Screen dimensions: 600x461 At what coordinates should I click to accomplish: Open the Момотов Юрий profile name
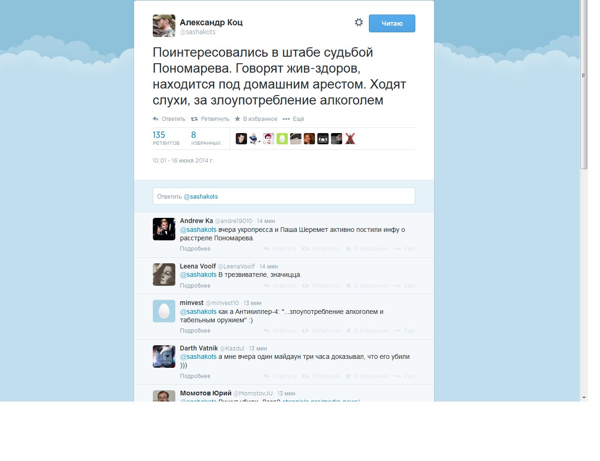coord(206,393)
